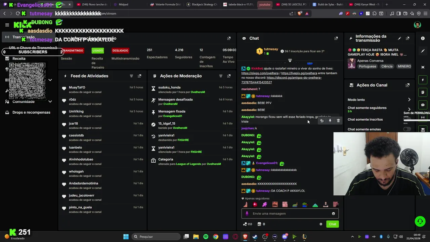This screenshot has height=242, width=430.
Task: Open Feed de Atividades filter icon
Action: coord(131,76)
